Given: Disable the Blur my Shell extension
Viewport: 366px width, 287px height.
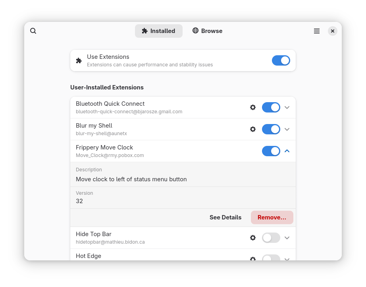Looking at the screenshot, I should (x=271, y=129).
